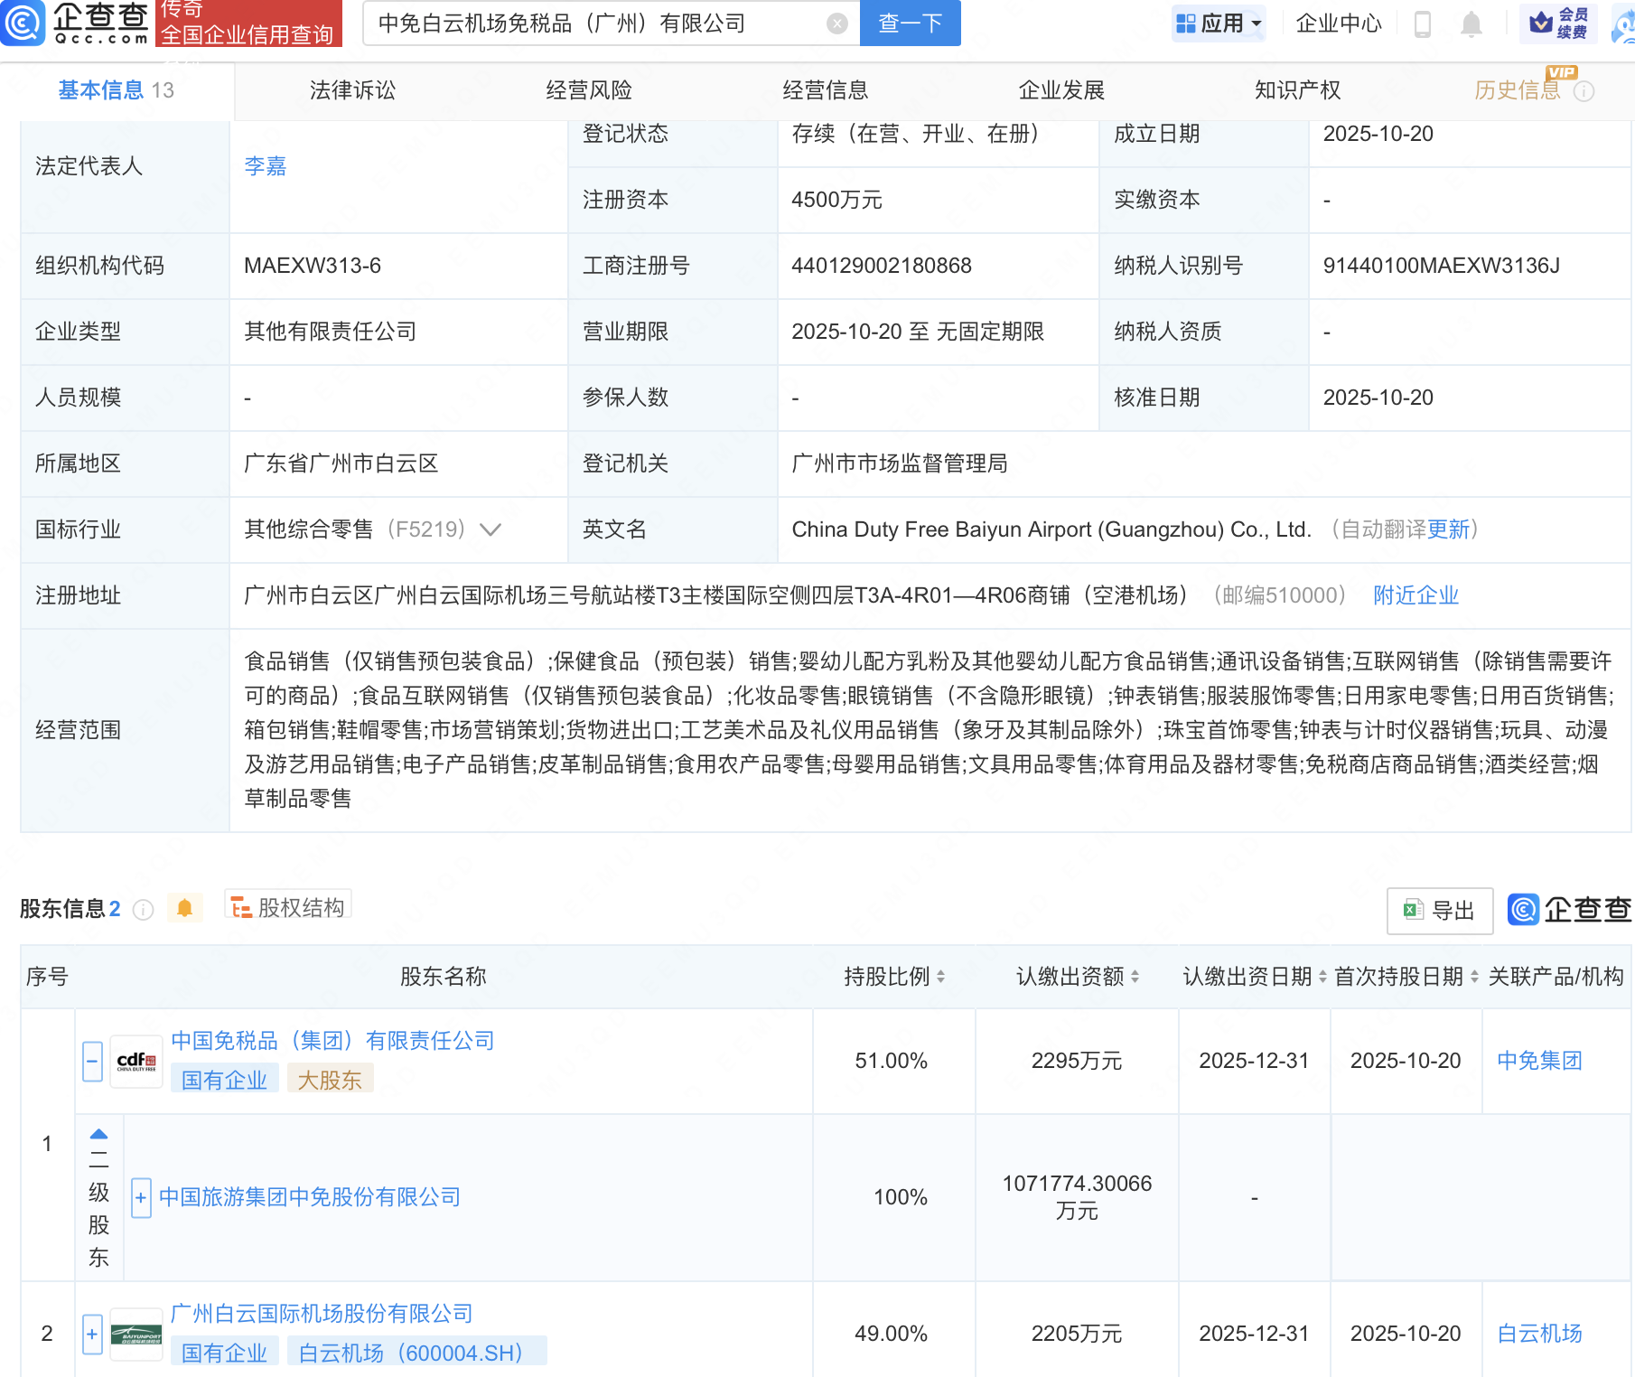Open the mobile phone app icon

[x=1422, y=23]
